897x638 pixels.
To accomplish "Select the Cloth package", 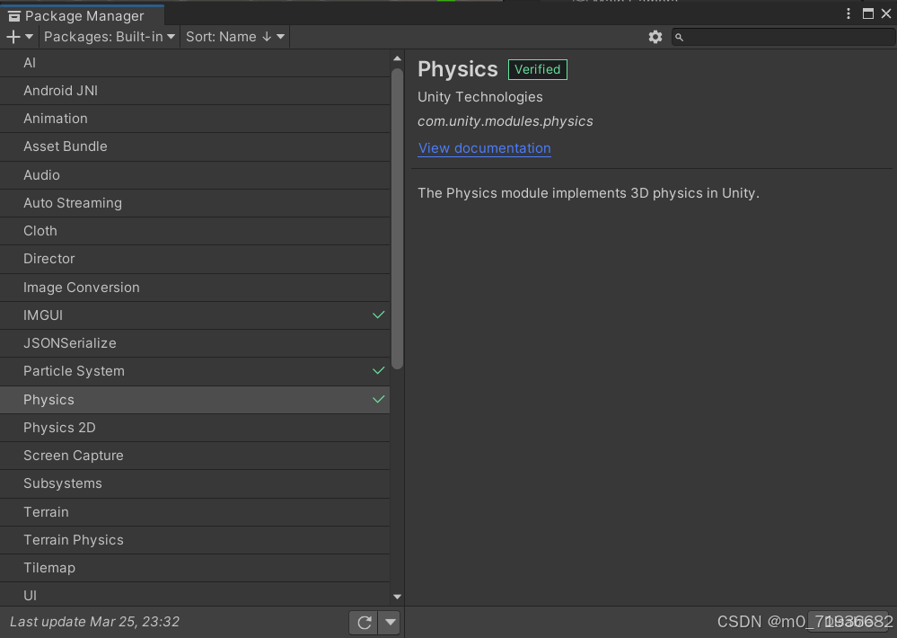I will coord(195,231).
